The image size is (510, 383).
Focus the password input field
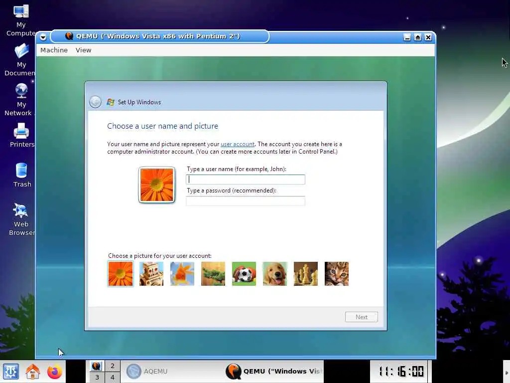coord(246,201)
